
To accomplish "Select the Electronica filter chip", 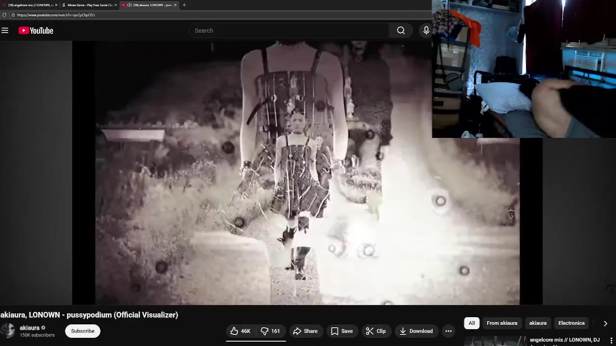I will [x=571, y=323].
